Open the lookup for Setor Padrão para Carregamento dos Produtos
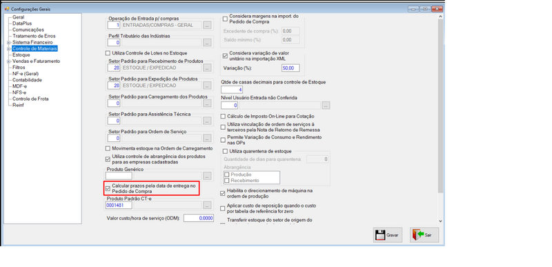The height and width of the screenshot is (267, 552). [x=208, y=103]
